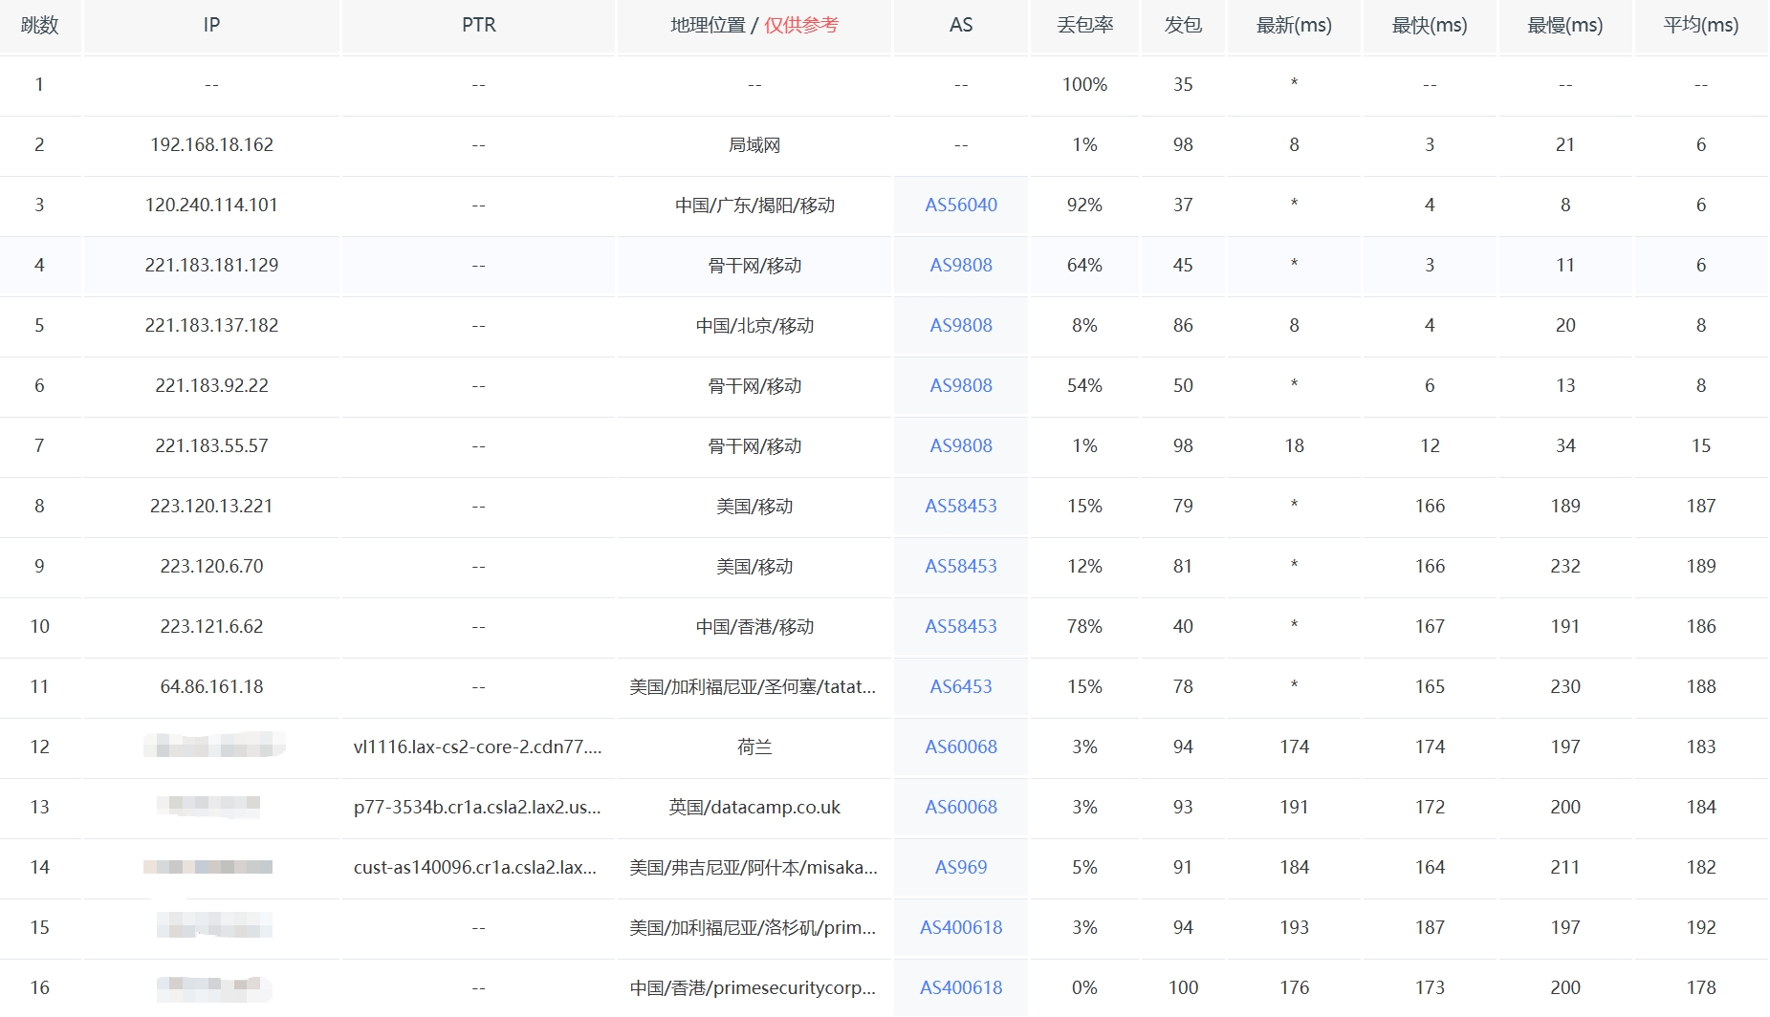Click the AS column header
The image size is (1770, 1017).
(960, 25)
